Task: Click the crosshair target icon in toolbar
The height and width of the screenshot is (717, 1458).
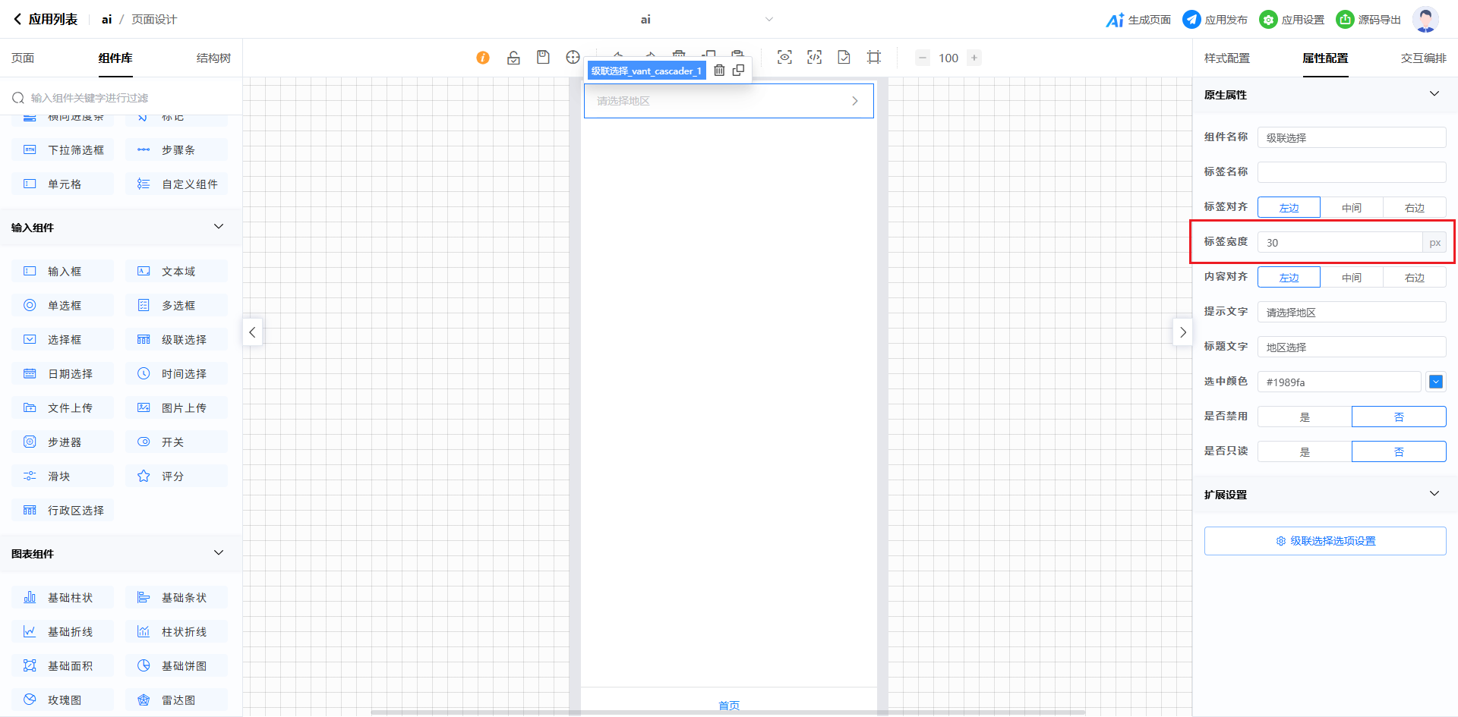Action: coord(573,58)
